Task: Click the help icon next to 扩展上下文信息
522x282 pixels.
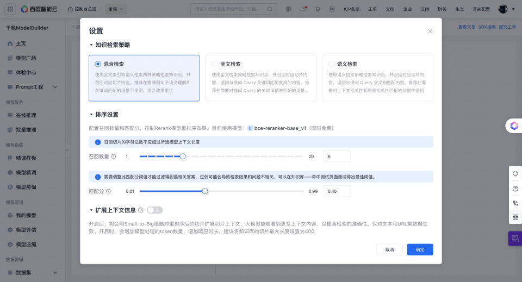Action: coord(140,210)
